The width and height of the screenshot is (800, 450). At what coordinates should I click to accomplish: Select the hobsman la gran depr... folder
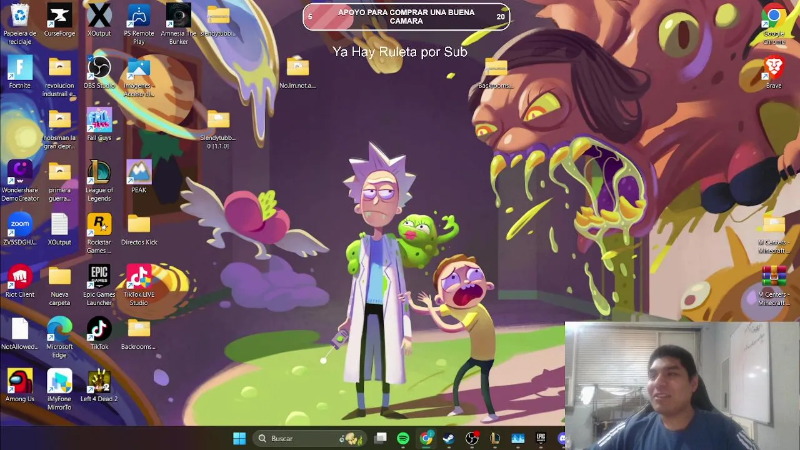pos(59,129)
